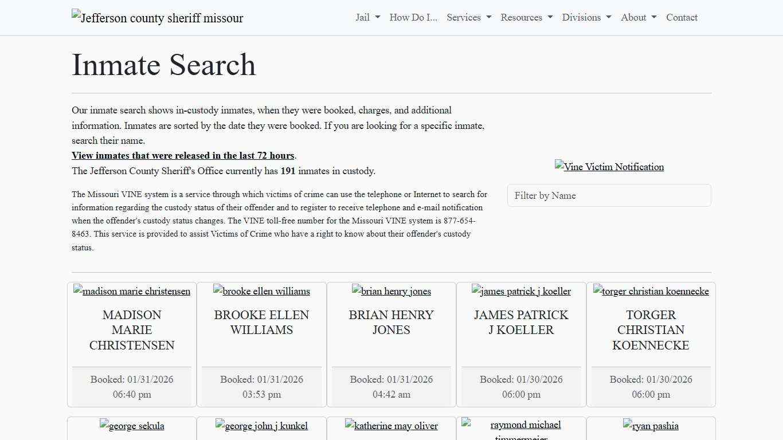Image resolution: width=783 pixels, height=440 pixels.
Task: Open Brian Henry Jones' photo
Action: tap(391, 291)
